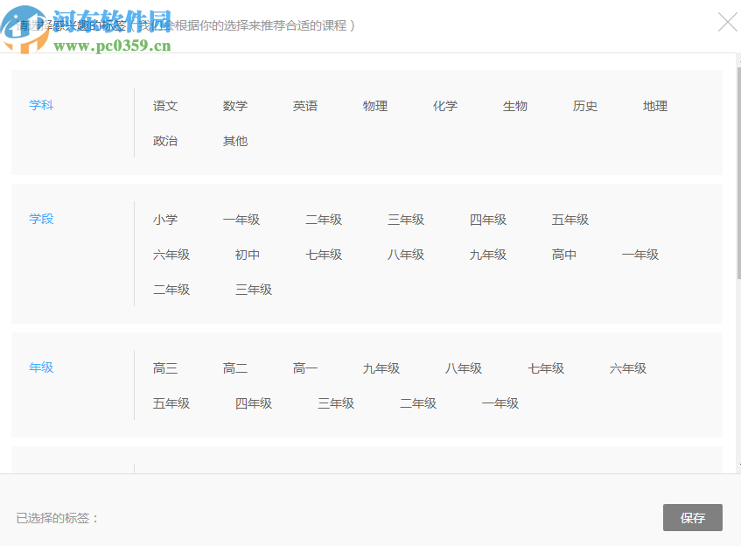Select the 九年级 tag under 年级
The image size is (741, 546).
point(381,368)
